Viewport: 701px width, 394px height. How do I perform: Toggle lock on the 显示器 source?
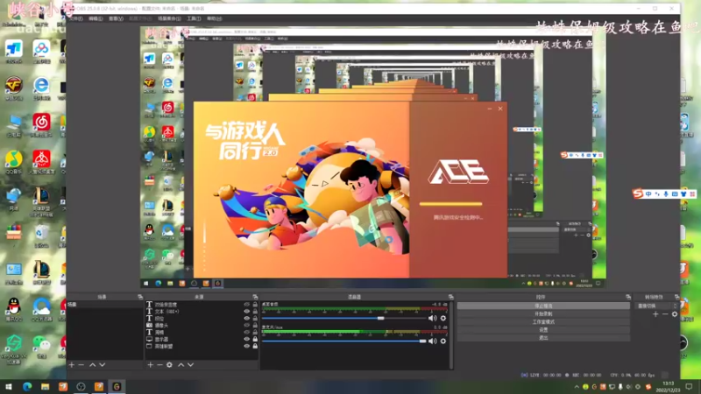coord(255,339)
